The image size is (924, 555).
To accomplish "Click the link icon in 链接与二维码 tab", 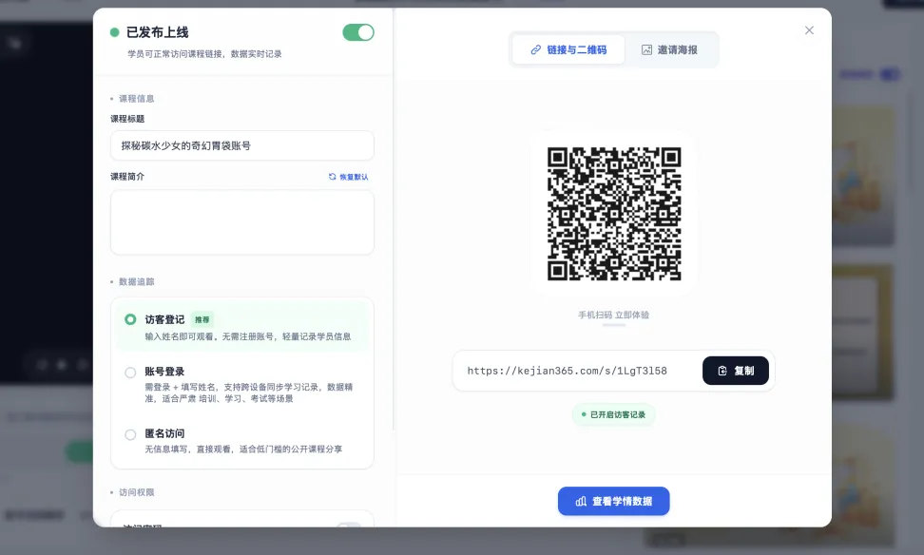I will pos(535,50).
